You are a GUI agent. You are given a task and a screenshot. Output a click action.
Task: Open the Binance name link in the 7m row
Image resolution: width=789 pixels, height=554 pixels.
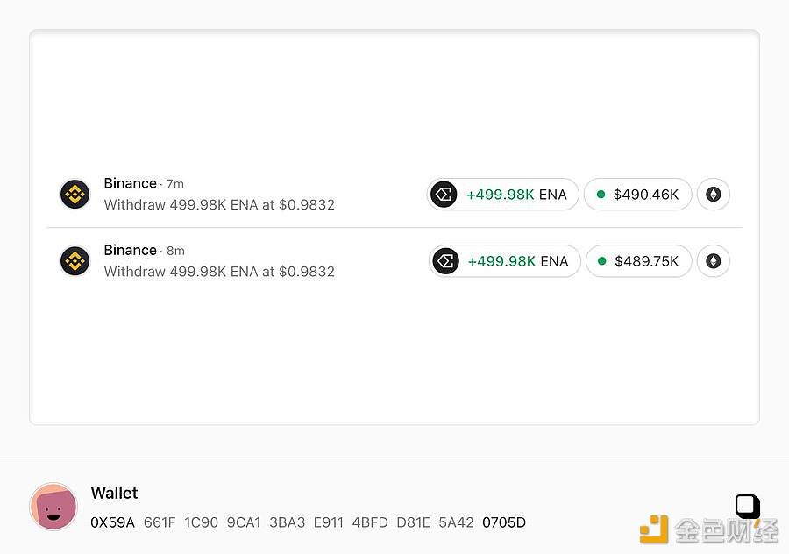click(x=130, y=183)
